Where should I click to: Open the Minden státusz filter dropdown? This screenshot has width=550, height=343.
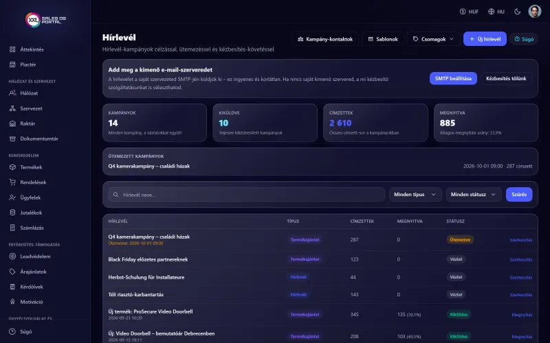473,194
